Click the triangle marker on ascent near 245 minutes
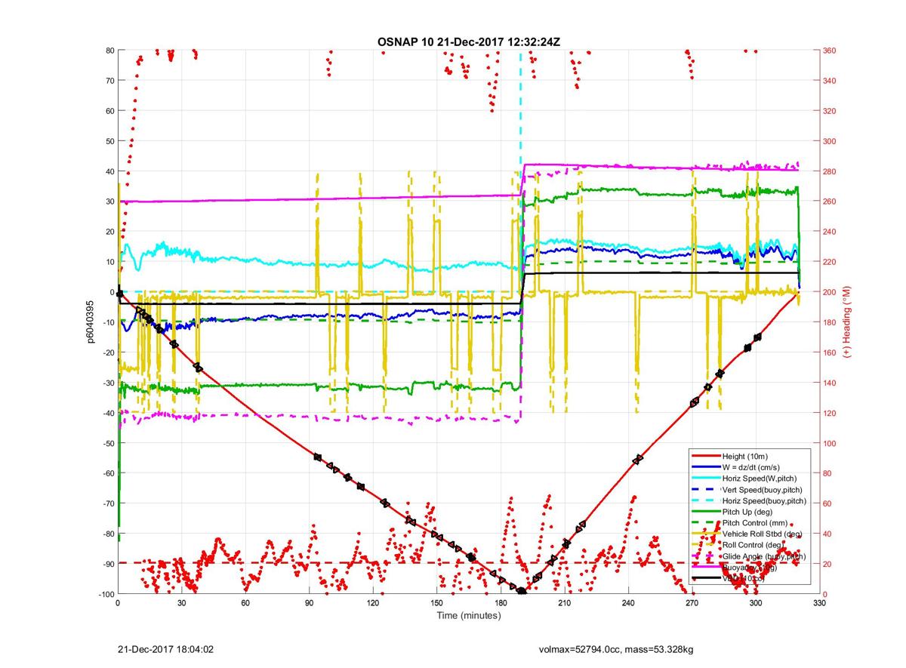Viewport: 906px width, 668px height. [x=638, y=459]
